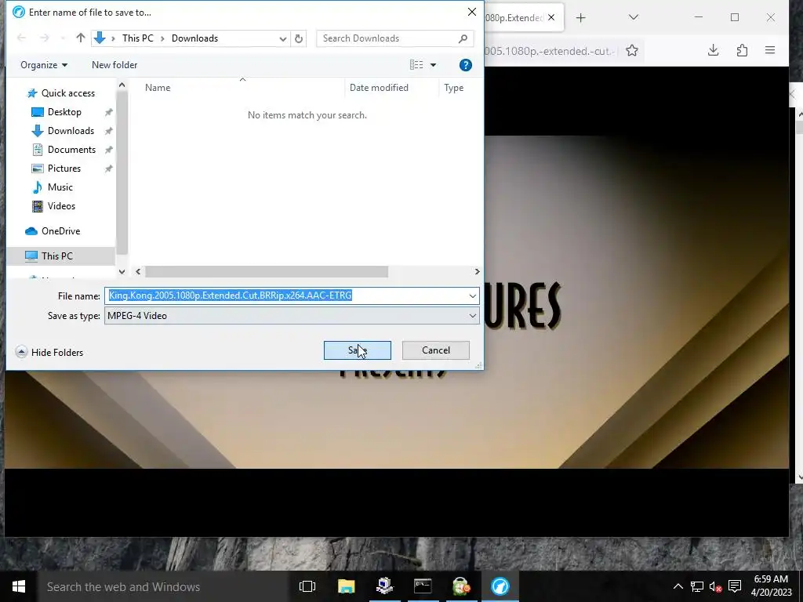This screenshot has width=803, height=602.
Task: Open the Organize menu
Action: coord(44,65)
